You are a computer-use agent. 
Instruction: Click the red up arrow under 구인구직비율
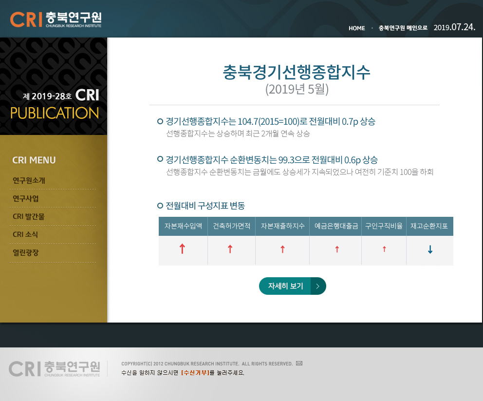[x=384, y=249]
